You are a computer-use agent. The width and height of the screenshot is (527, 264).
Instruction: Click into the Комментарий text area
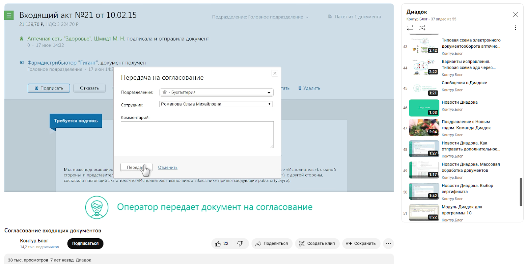point(197,135)
